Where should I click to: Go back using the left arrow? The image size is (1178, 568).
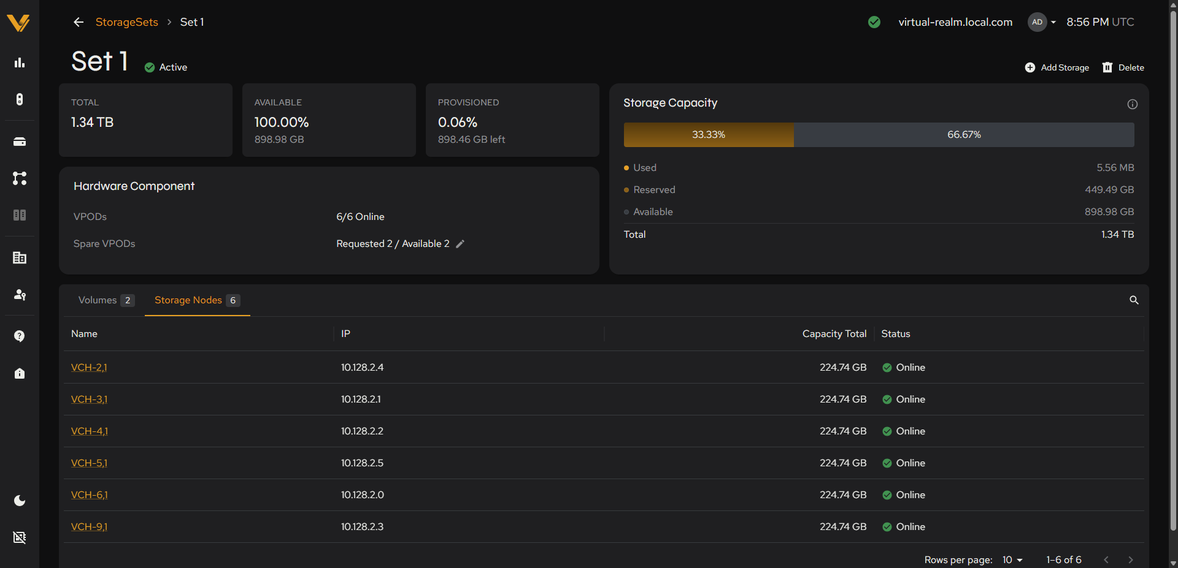click(x=79, y=22)
